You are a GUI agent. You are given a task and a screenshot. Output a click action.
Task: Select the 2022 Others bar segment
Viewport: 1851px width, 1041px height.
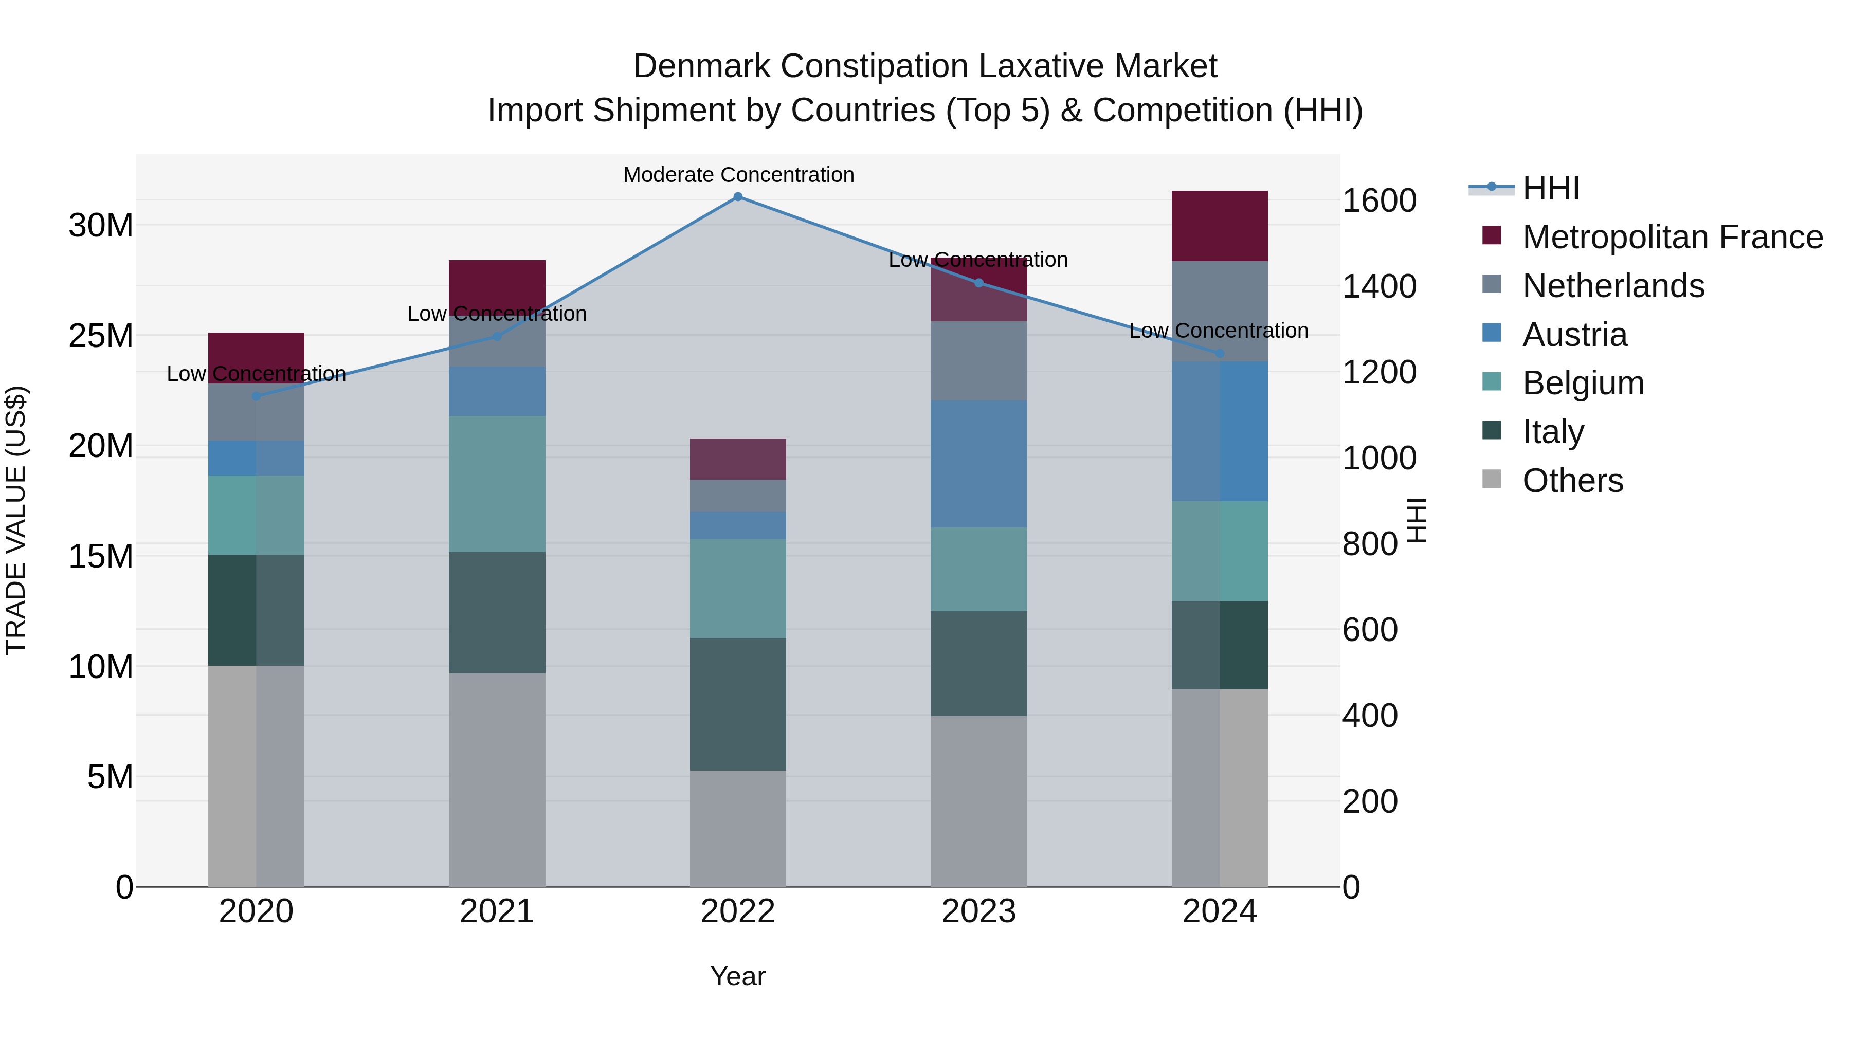pos(738,828)
